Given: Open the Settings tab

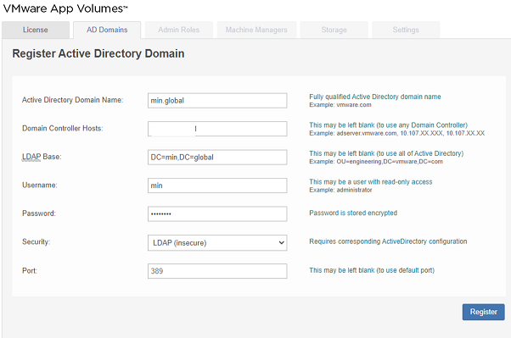Looking at the screenshot, I should click(x=406, y=30).
